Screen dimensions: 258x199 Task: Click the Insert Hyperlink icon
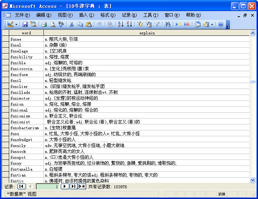click(x=110, y=24)
